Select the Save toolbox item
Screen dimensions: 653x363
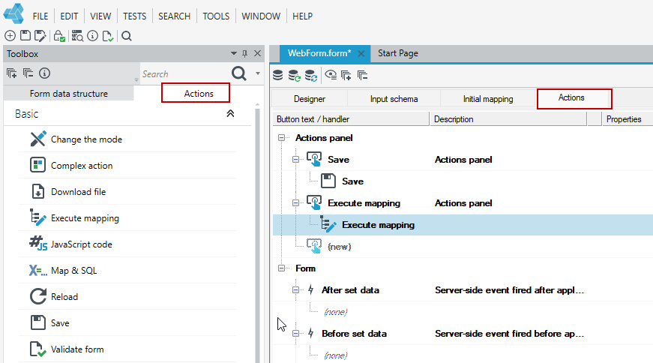pyautogui.click(x=127, y=323)
